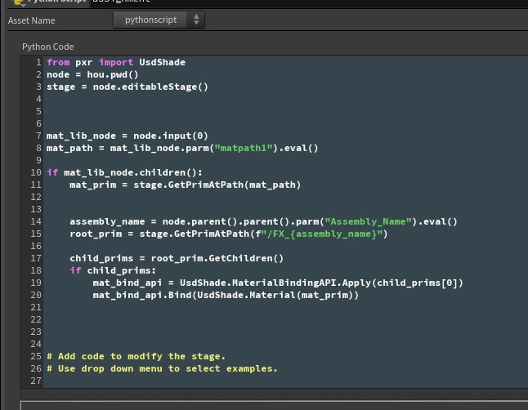Click code line 1 'from pxr import UsdShade'
The height and width of the screenshot is (410, 528).
point(116,62)
